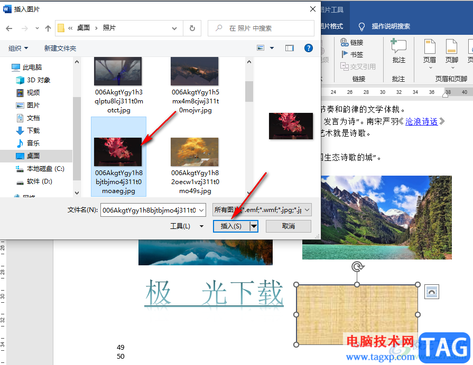
Task: Open the 视频 folder
Action: coord(28,92)
